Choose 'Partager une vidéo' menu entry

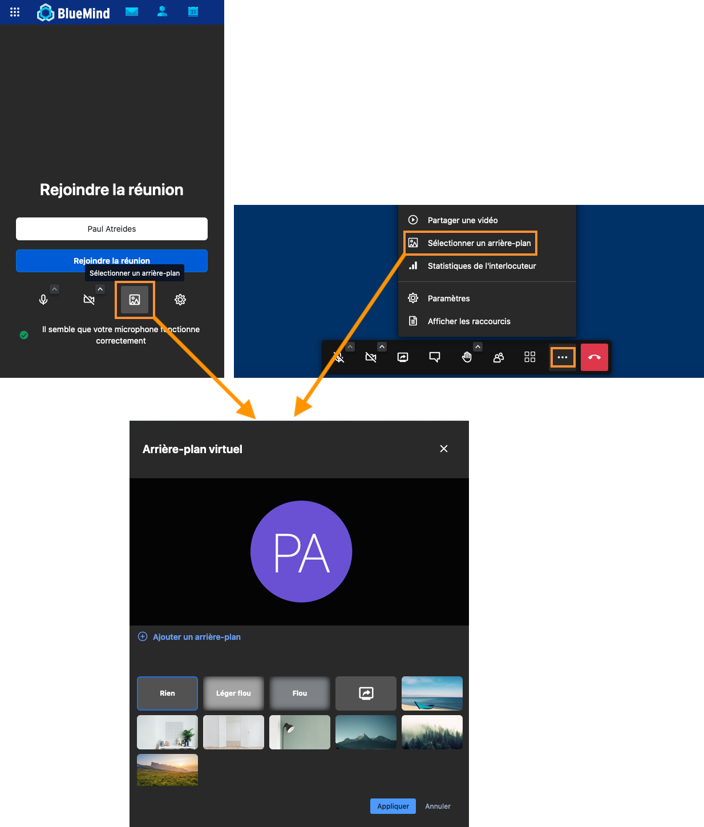(x=462, y=220)
